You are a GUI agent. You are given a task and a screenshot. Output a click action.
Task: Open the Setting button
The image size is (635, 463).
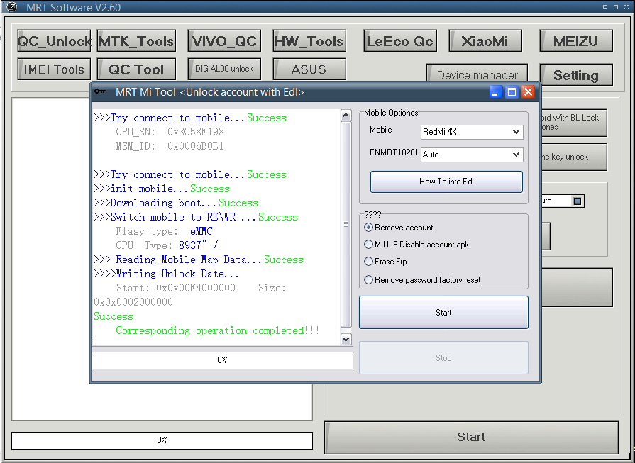click(x=575, y=75)
